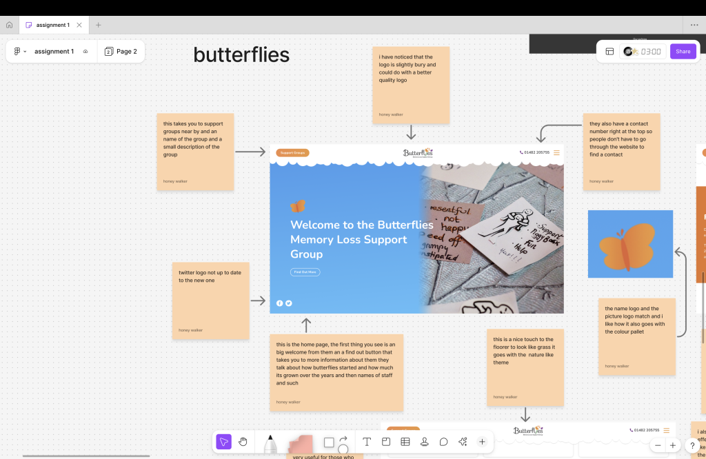Open a new tab with plus

[x=98, y=25]
